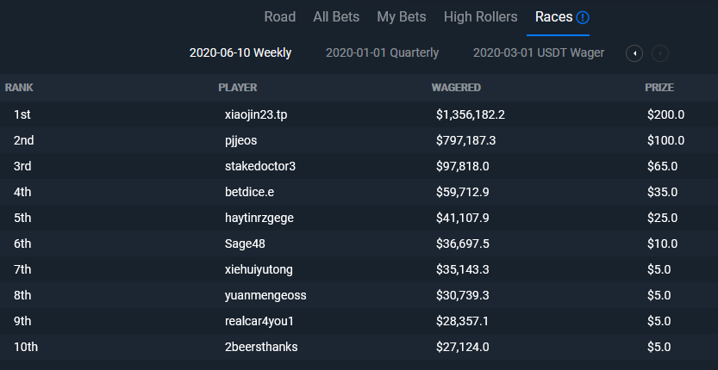
Task: Show the 2020-01-01 Quarterly race
Action: coord(382,53)
